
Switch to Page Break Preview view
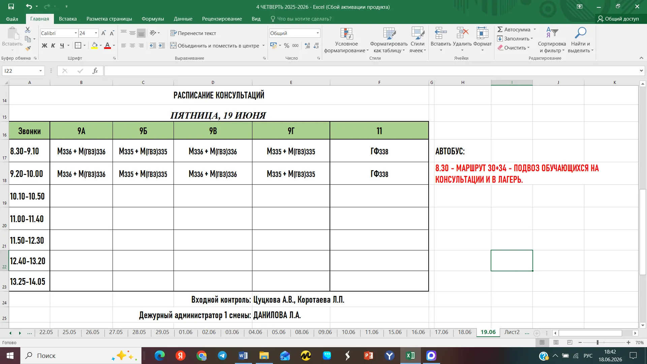pyautogui.click(x=570, y=342)
